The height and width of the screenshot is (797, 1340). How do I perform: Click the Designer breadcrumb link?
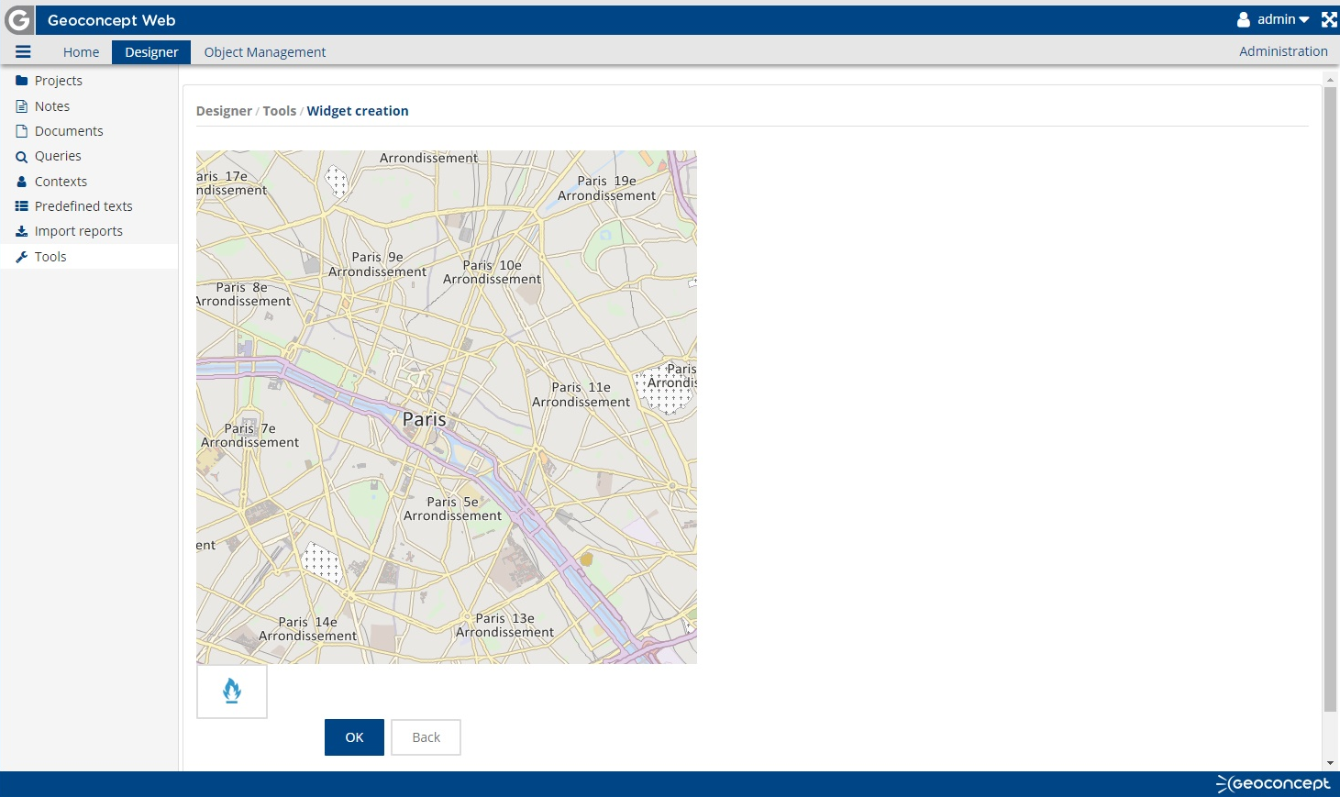coord(224,111)
